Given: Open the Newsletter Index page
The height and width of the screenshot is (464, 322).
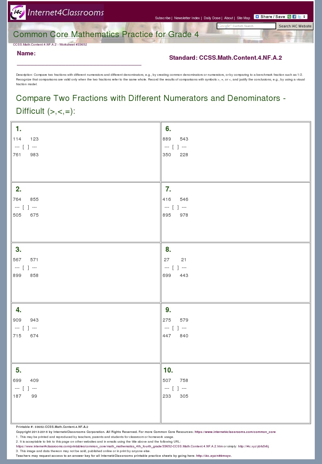Looking at the screenshot, I should (187, 18).
